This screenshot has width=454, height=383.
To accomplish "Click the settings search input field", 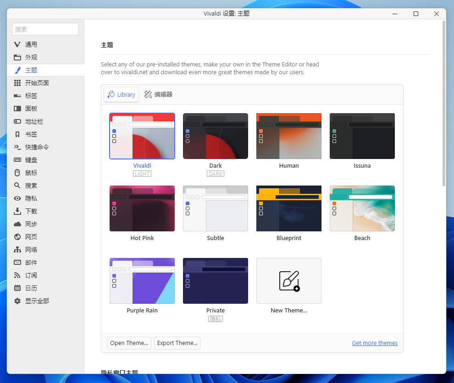I will coord(45,29).
